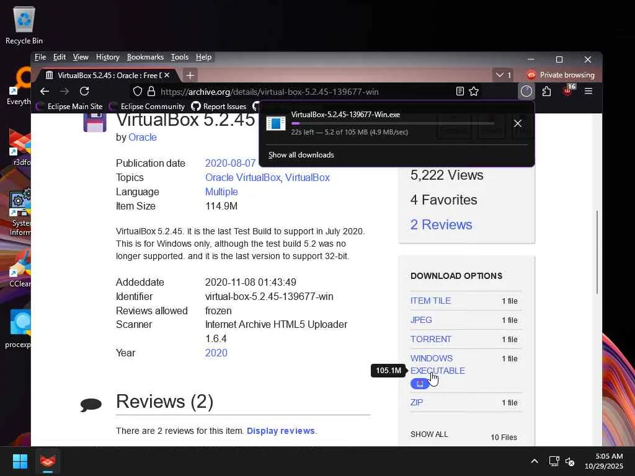Open the clock and date in taskbar

(604, 461)
